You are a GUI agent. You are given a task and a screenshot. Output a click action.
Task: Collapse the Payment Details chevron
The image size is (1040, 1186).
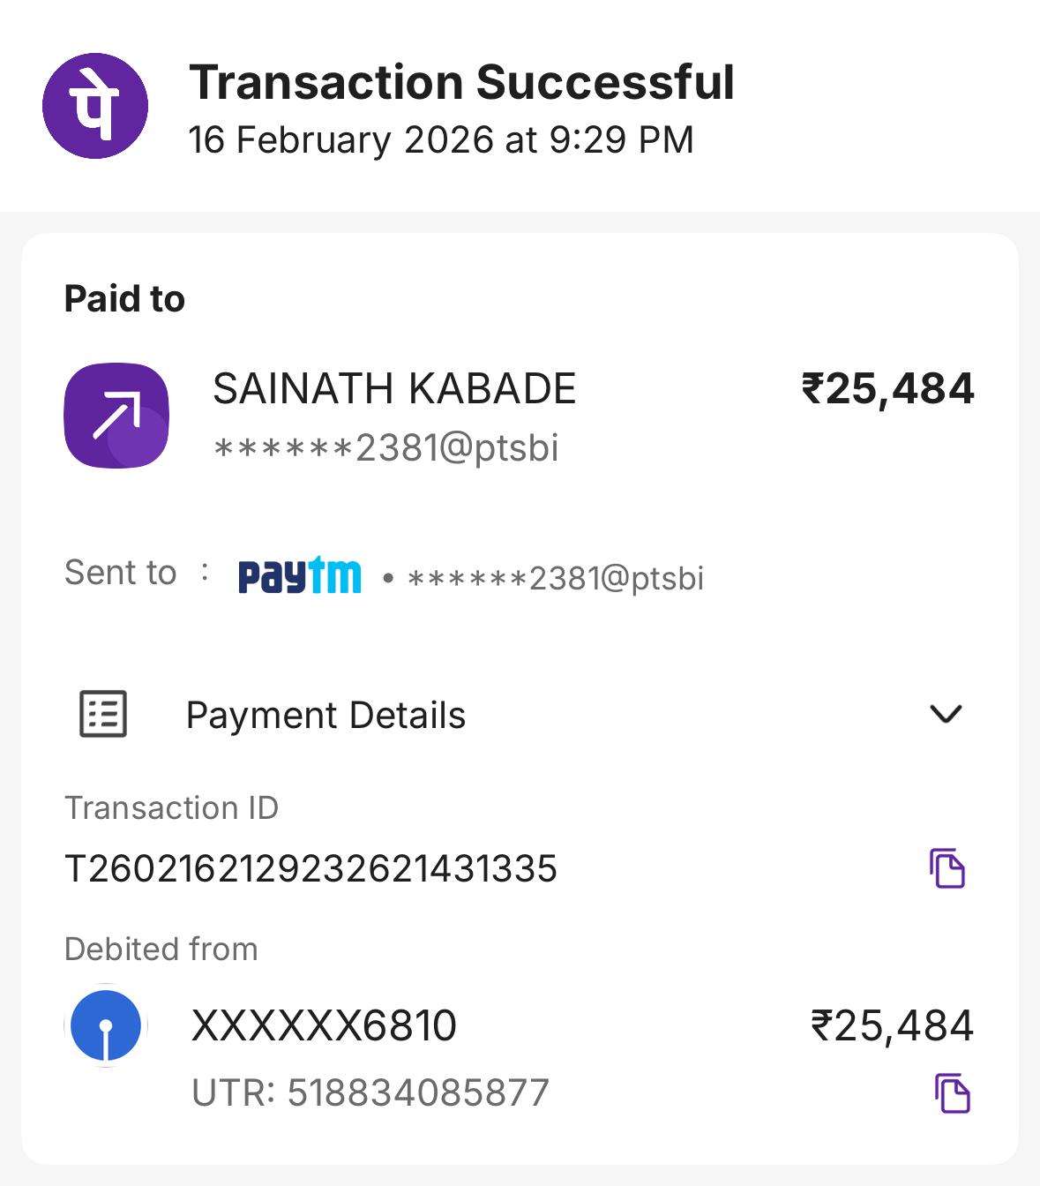click(x=946, y=714)
